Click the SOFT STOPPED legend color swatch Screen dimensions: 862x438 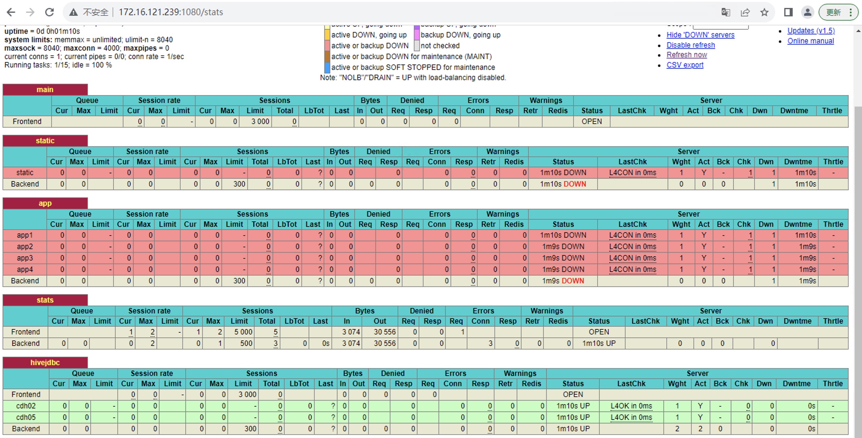click(327, 67)
